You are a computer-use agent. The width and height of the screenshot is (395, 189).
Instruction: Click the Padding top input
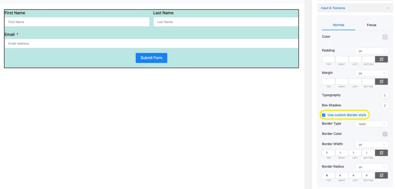(329, 59)
